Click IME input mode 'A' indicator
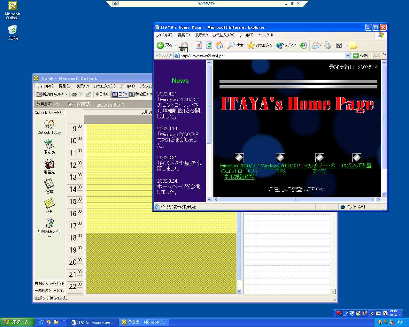The image size is (409, 327). [x=346, y=313]
